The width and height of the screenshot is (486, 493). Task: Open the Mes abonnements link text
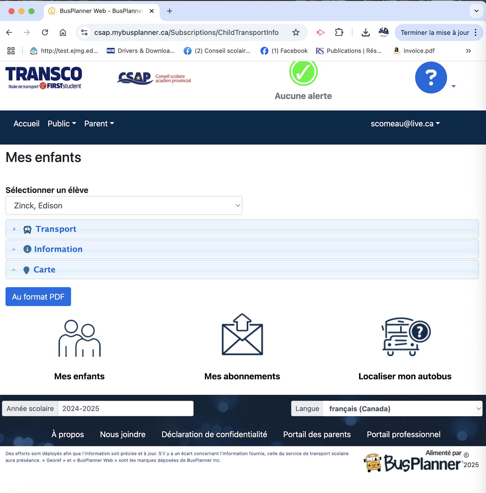(242, 376)
